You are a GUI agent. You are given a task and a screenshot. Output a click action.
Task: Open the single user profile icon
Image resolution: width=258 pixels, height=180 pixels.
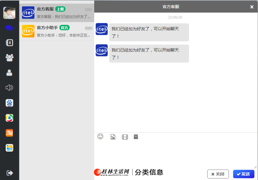click(9, 72)
